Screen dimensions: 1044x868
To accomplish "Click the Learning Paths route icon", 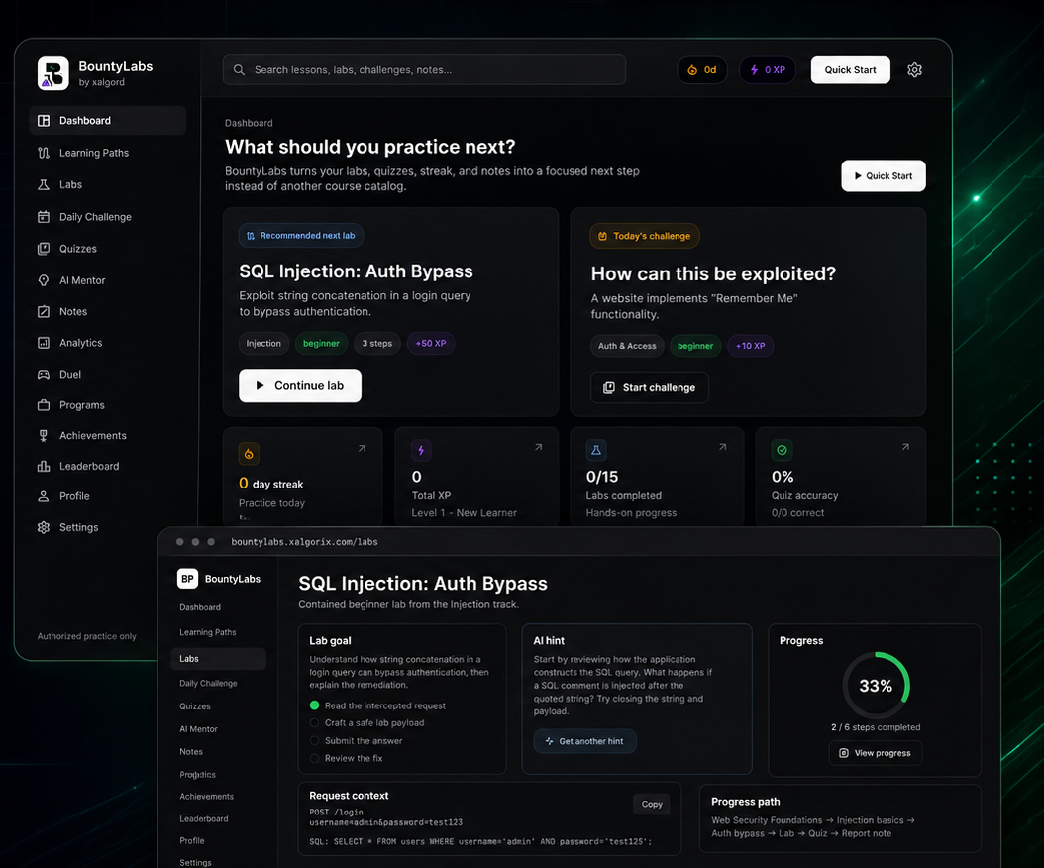I will 44,153.
